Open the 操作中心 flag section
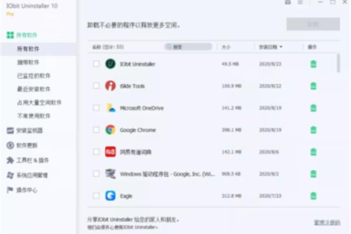The image size is (351, 234). tap(22, 190)
